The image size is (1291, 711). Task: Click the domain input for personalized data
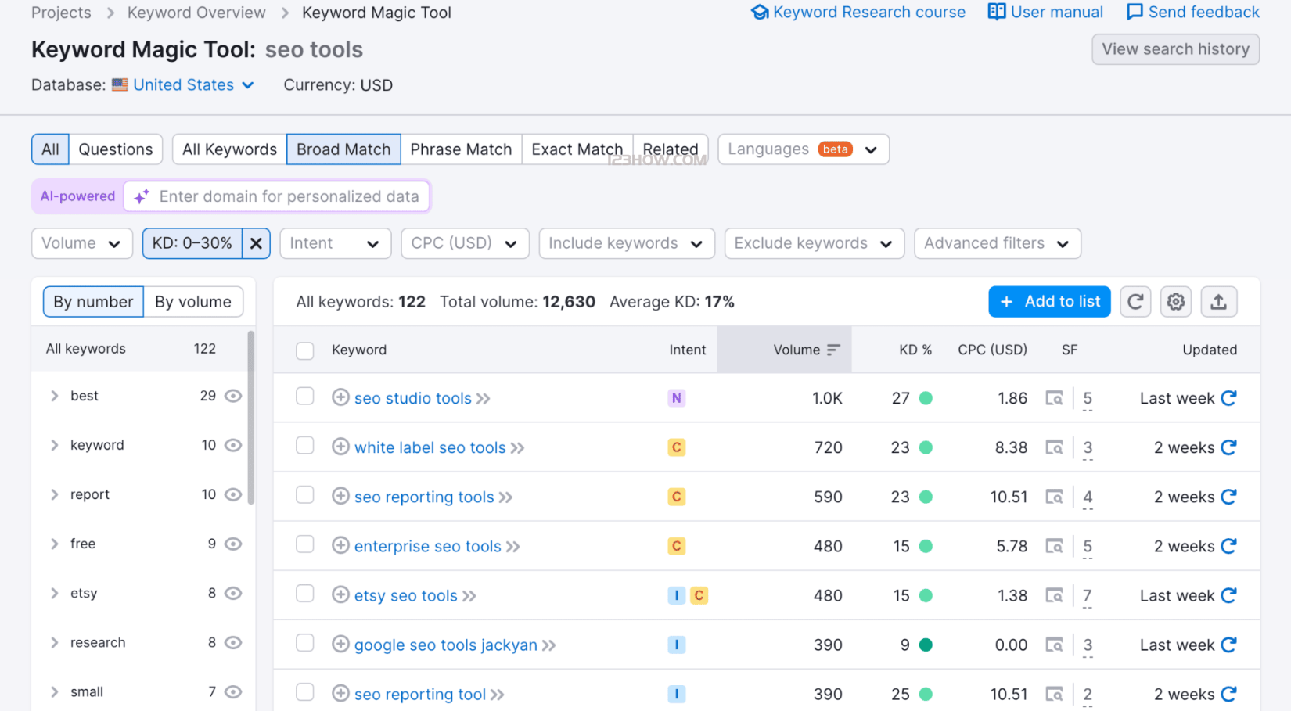click(x=289, y=196)
